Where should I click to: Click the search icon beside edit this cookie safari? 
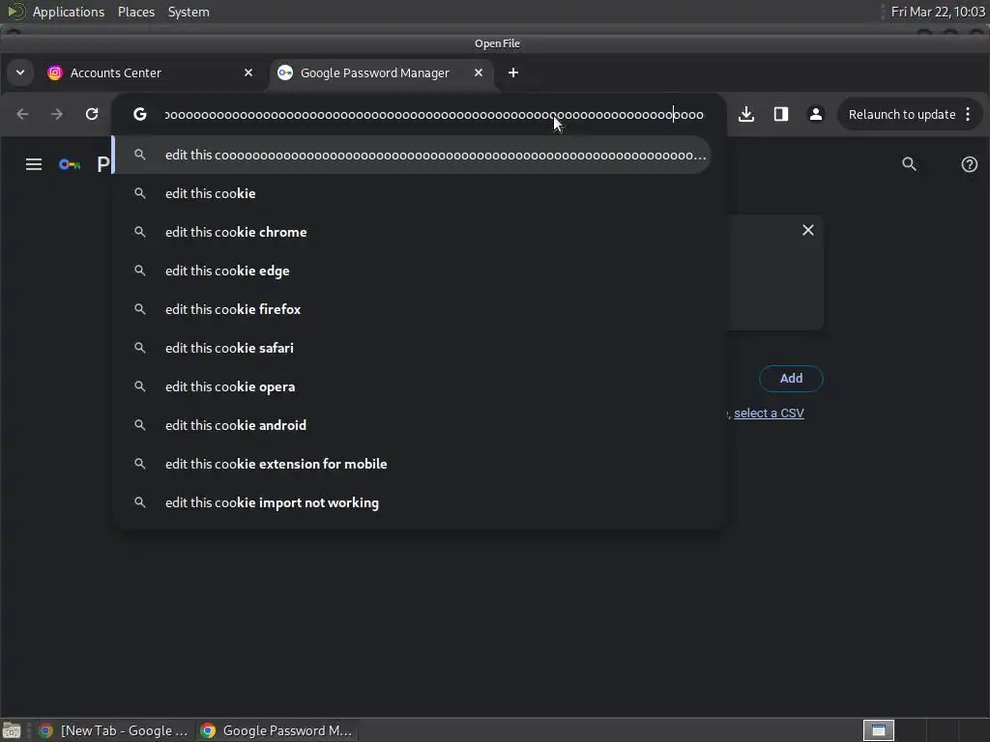[x=140, y=348]
